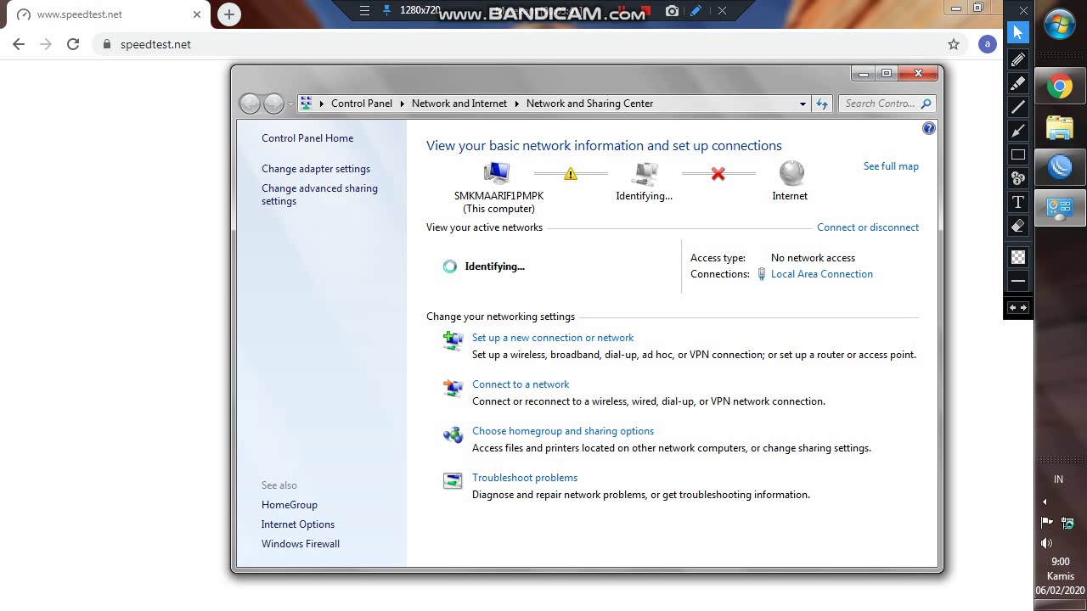
Task: Toggle the Bandicam pin icon
Action: click(387, 11)
